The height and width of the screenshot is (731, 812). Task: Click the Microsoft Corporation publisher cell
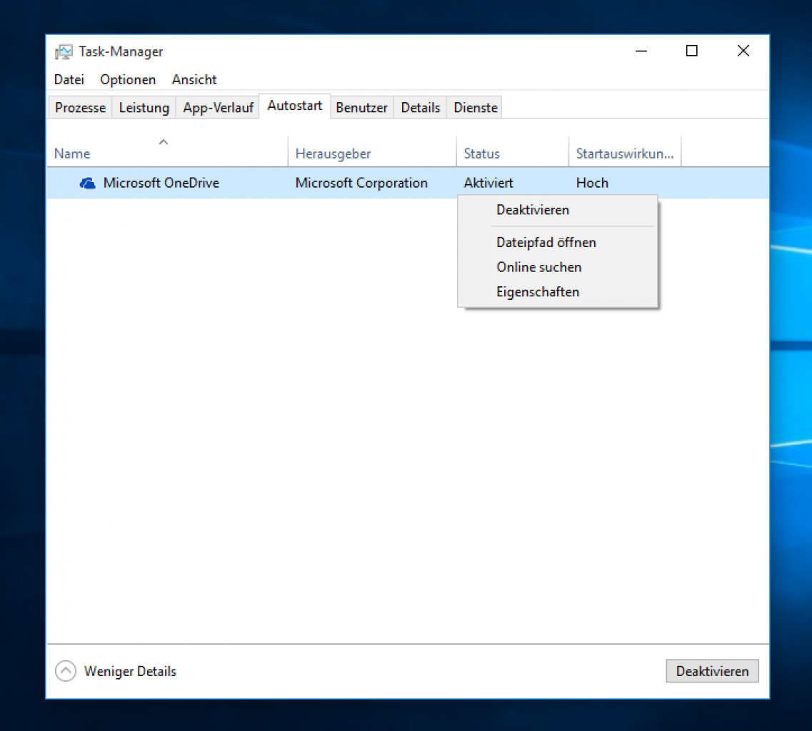361,183
